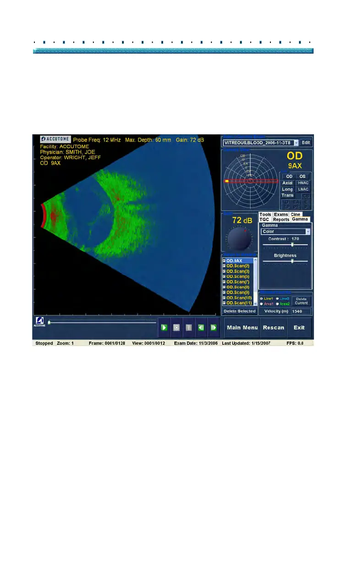Image resolution: width=363 pixels, height=561 pixels.
Task: Click the Contrast slider handle
Action: [292, 245]
